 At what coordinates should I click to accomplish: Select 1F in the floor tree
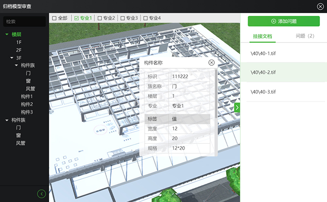pyautogui.click(x=19, y=42)
